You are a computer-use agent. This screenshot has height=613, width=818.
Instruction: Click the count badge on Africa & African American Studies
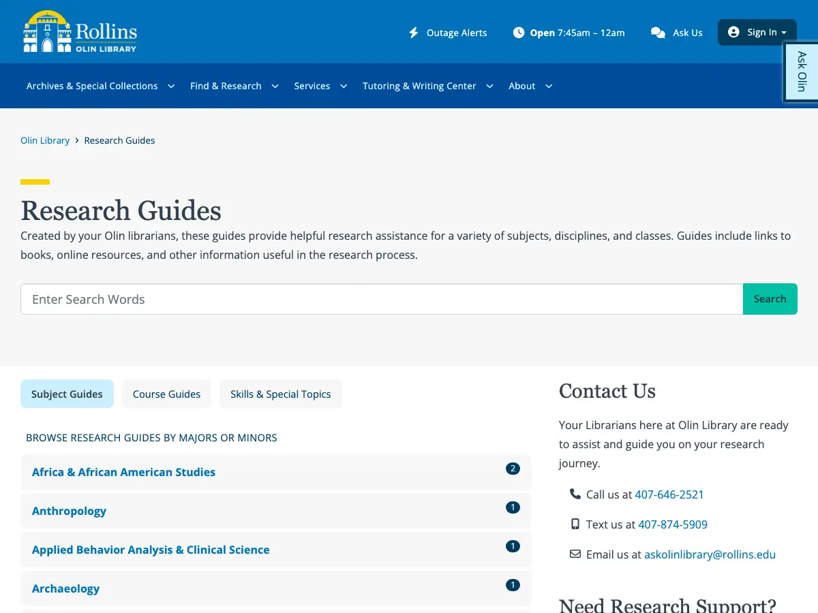513,469
